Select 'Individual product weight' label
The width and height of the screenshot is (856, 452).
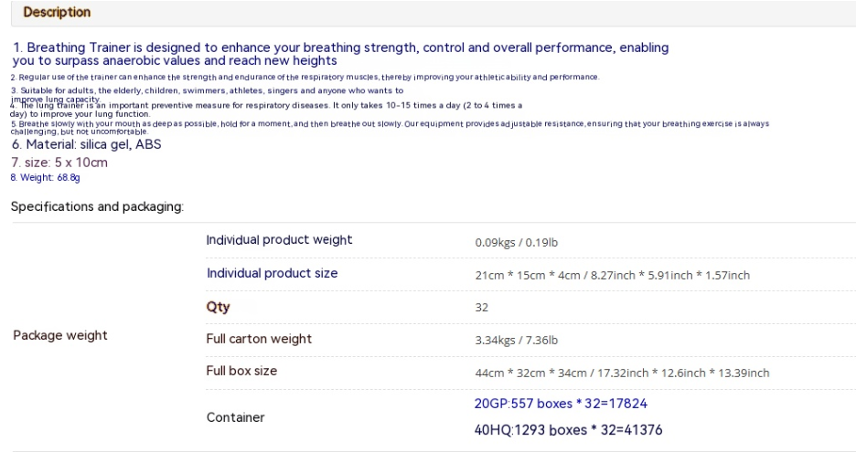279,240
